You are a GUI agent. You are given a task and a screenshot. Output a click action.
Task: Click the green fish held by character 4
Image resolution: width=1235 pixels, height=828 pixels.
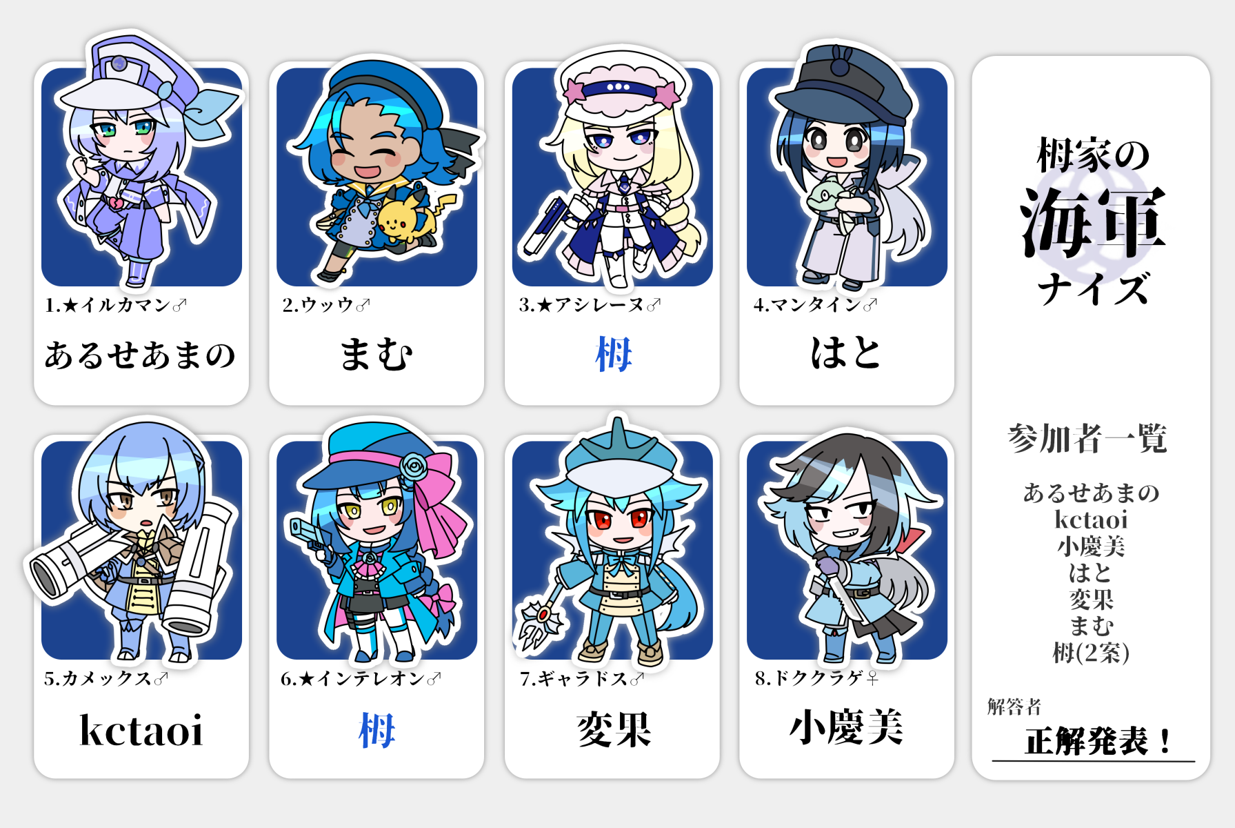point(827,195)
